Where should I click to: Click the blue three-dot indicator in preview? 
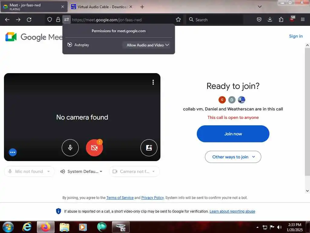(x=13, y=152)
